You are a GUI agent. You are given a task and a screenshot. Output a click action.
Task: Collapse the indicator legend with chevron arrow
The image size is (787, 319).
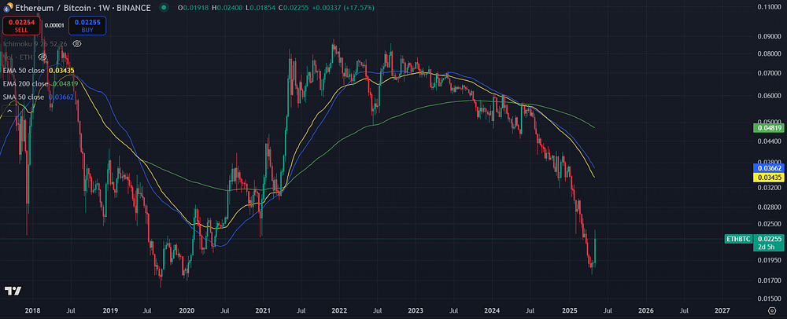click(8, 111)
